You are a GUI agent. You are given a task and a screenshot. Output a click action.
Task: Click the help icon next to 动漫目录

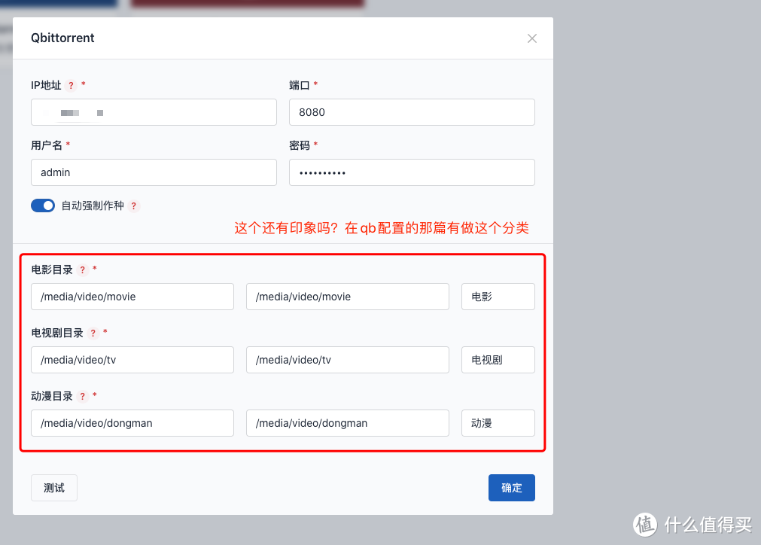(83, 396)
